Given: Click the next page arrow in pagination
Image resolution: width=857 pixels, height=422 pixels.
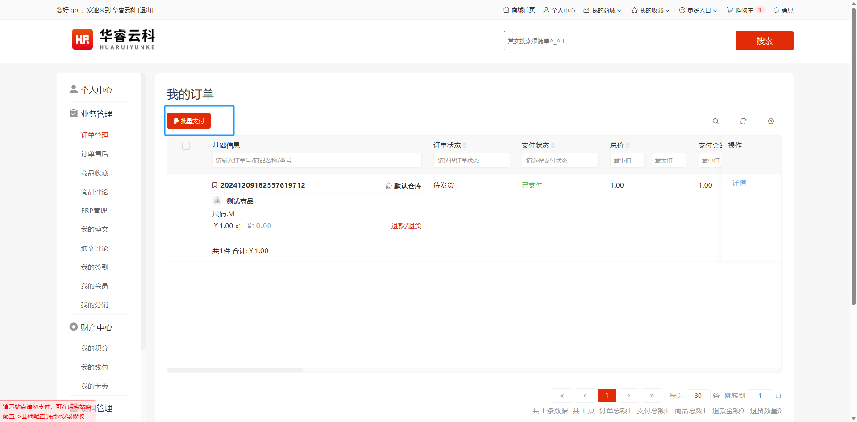Looking at the screenshot, I should [628, 396].
